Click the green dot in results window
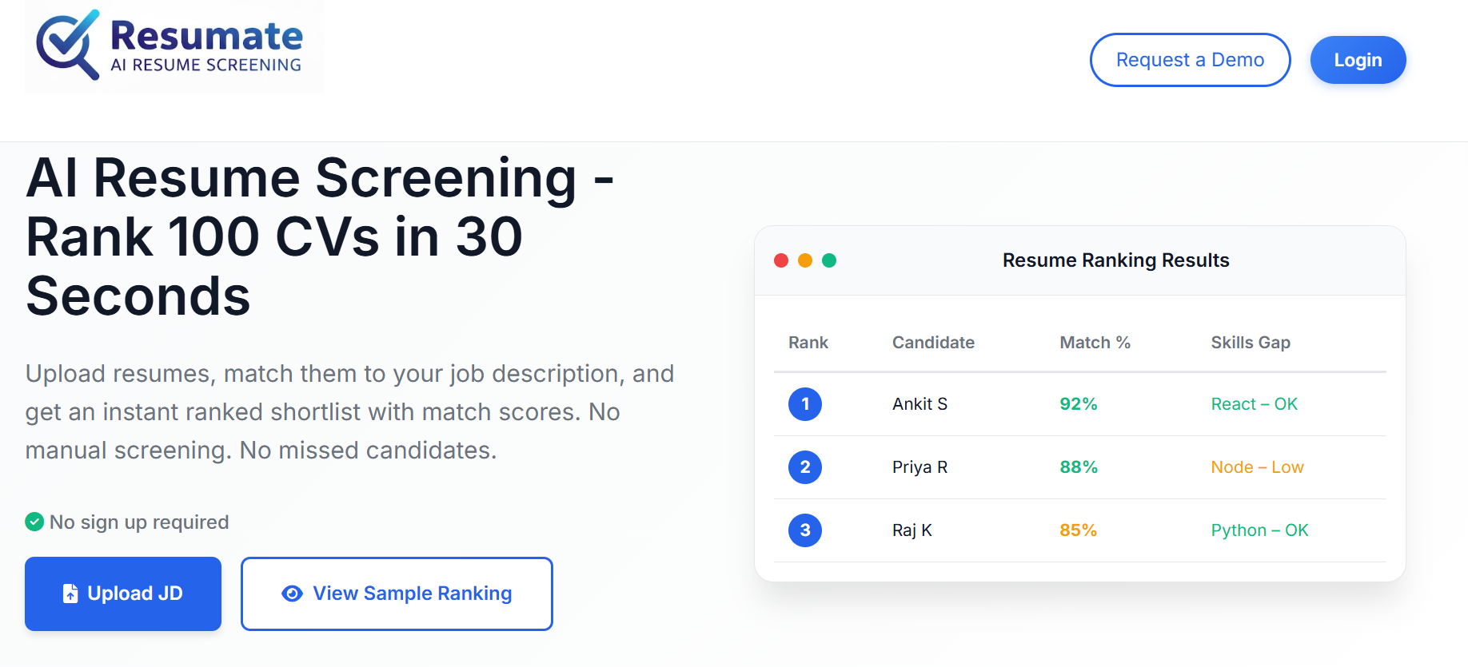This screenshot has width=1468, height=667. [x=829, y=260]
